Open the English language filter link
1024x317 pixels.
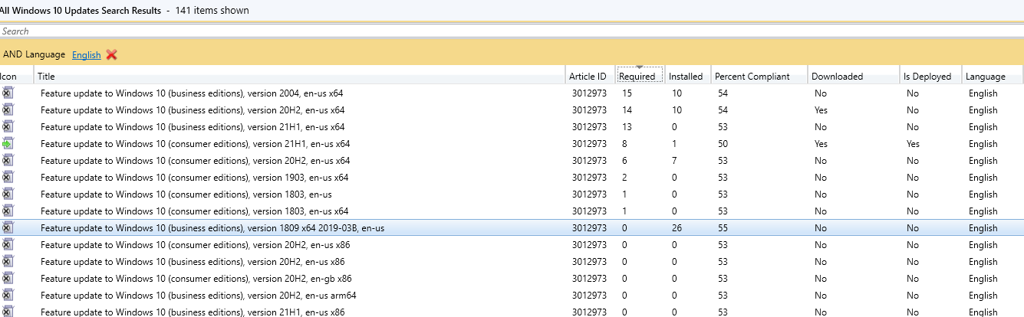(x=87, y=55)
